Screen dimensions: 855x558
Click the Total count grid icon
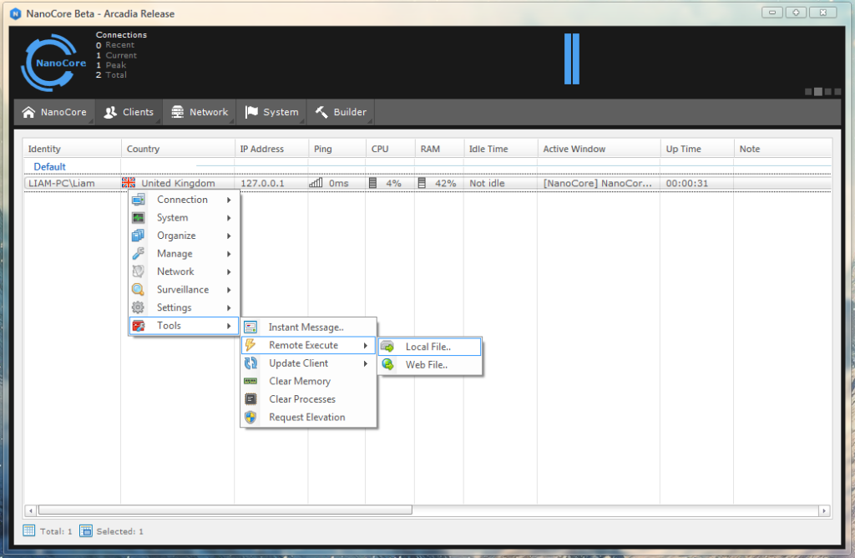tap(29, 530)
